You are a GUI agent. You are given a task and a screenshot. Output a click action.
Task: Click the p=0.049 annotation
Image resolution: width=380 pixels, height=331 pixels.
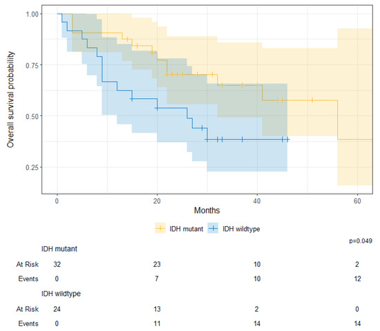361,241
